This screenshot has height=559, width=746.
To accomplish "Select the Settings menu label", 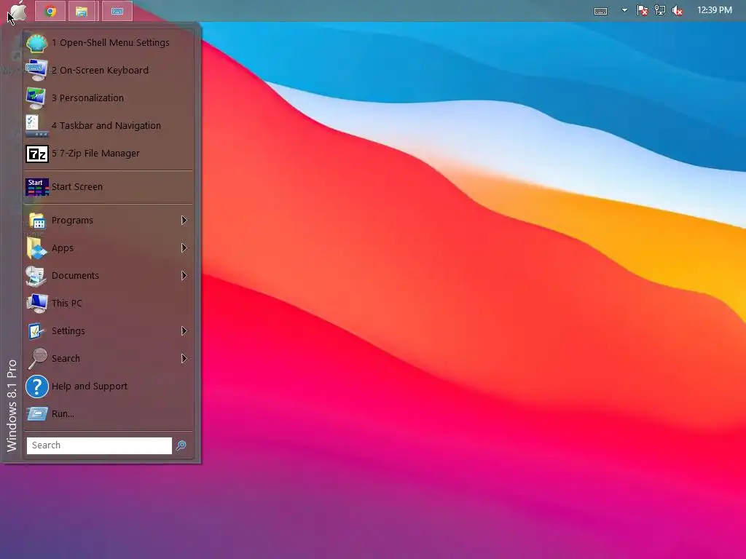I will pos(68,331).
